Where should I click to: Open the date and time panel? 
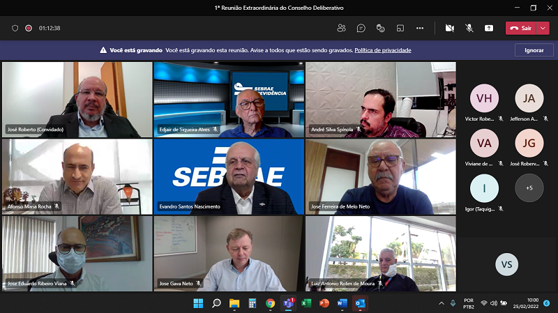coord(527,303)
